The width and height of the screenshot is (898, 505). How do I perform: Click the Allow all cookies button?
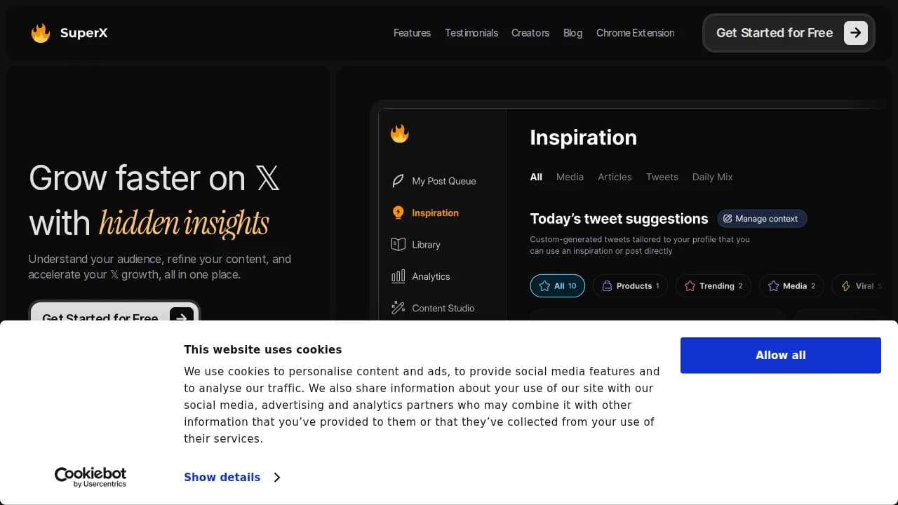pos(780,355)
